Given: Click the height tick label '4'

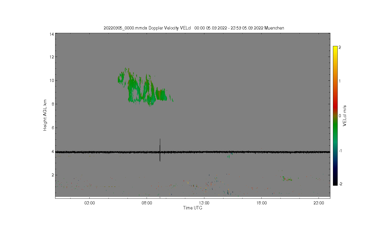Looking at the screenshot, I should (x=53, y=151).
